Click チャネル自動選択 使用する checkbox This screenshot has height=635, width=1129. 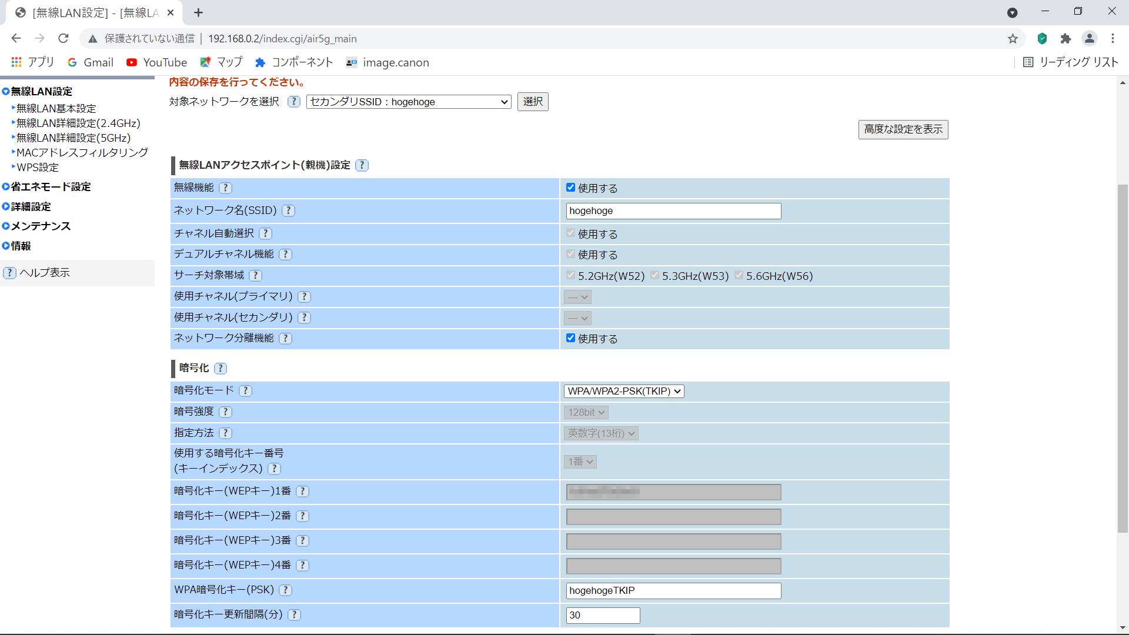(x=570, y=233)
